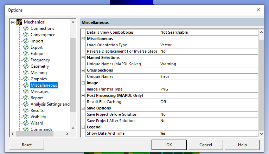Image resolution: width=269 pixels, height=154 pixels.
Task: Open the Load Orientation Type Vector dropdown
Action: [209, 45]
